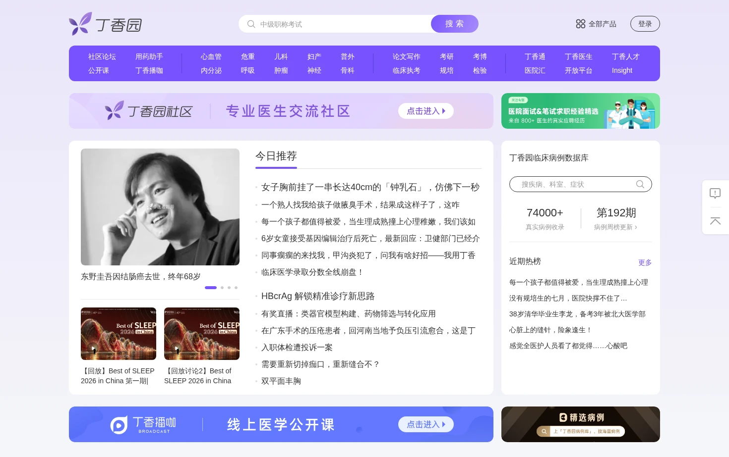The height and width of the screenshot is (457, 729).
Task: Click the feedback icon on the right side panel
Action: 715,193
